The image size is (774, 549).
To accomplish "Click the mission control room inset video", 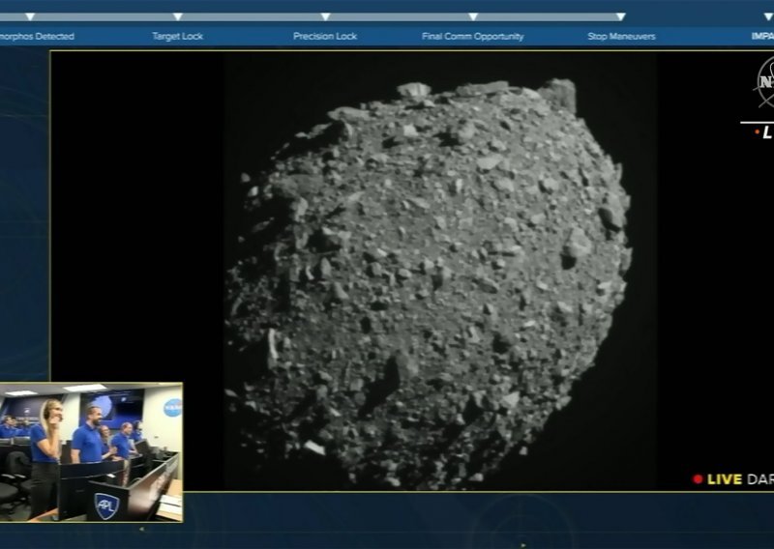I will (91, 452).
